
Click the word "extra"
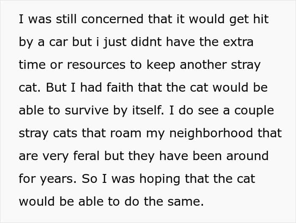(238, 42)
